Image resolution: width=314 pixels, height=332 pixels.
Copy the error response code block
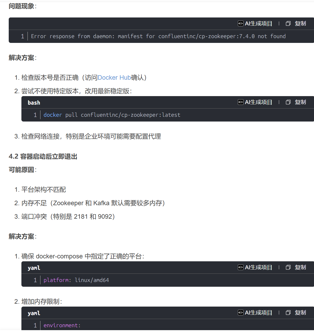pyautogui.click(x=296, y=24)
